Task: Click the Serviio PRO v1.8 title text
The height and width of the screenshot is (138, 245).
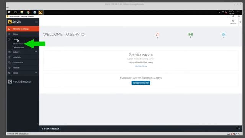Action: [x=141, y=54]
